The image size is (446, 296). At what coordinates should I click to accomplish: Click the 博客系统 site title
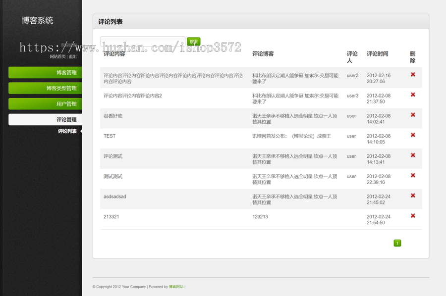click(37, 20)
